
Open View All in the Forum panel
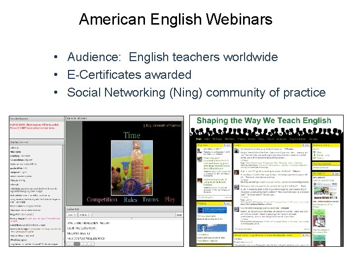[306, 229]
